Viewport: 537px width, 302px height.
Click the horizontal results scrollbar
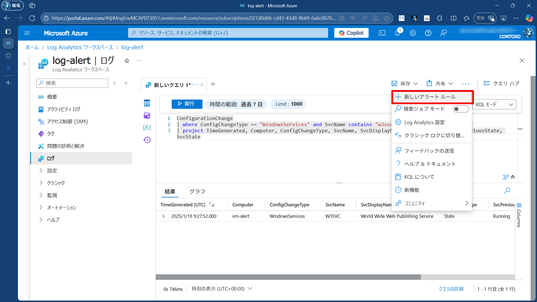pyautogui.click(x=288, y=277)
